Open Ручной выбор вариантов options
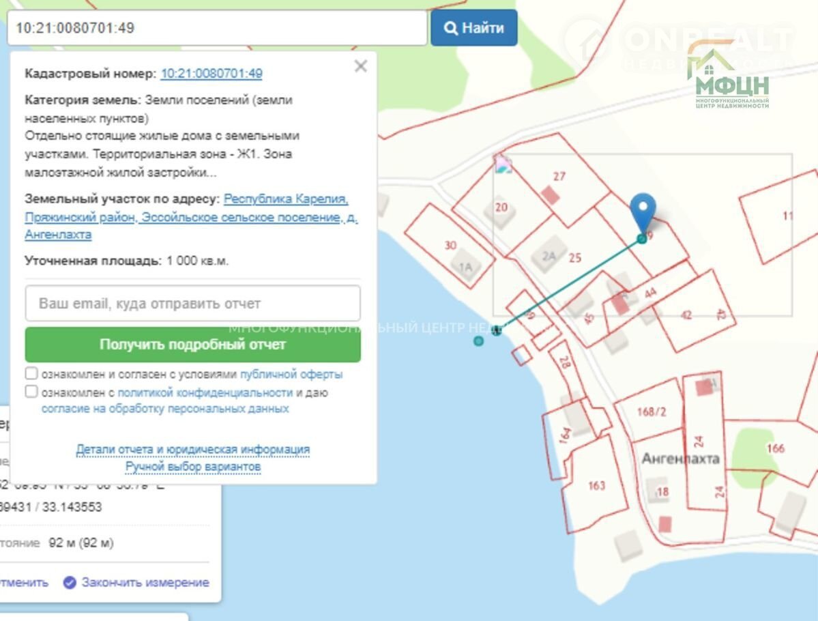 (x=192, y=467)
